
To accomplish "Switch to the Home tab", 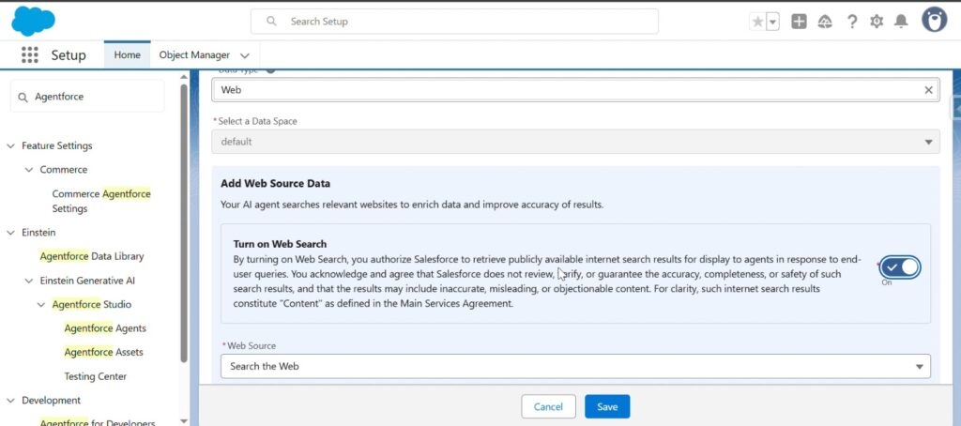I will point(127,55).
